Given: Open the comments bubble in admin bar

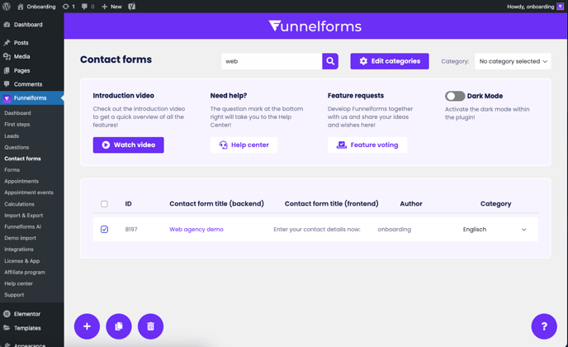Looking at the screenshot, I should click(x=88, y=7).
